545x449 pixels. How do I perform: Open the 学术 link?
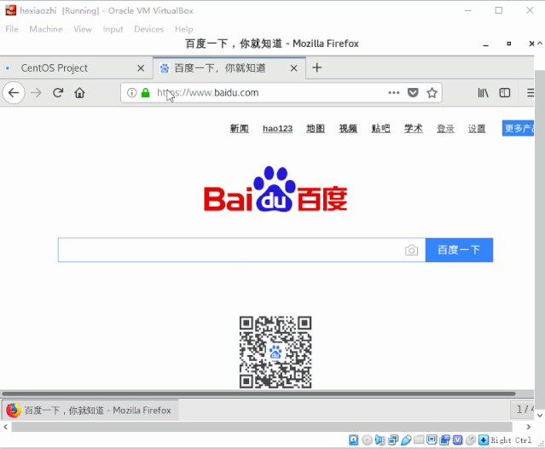point(414,128)
